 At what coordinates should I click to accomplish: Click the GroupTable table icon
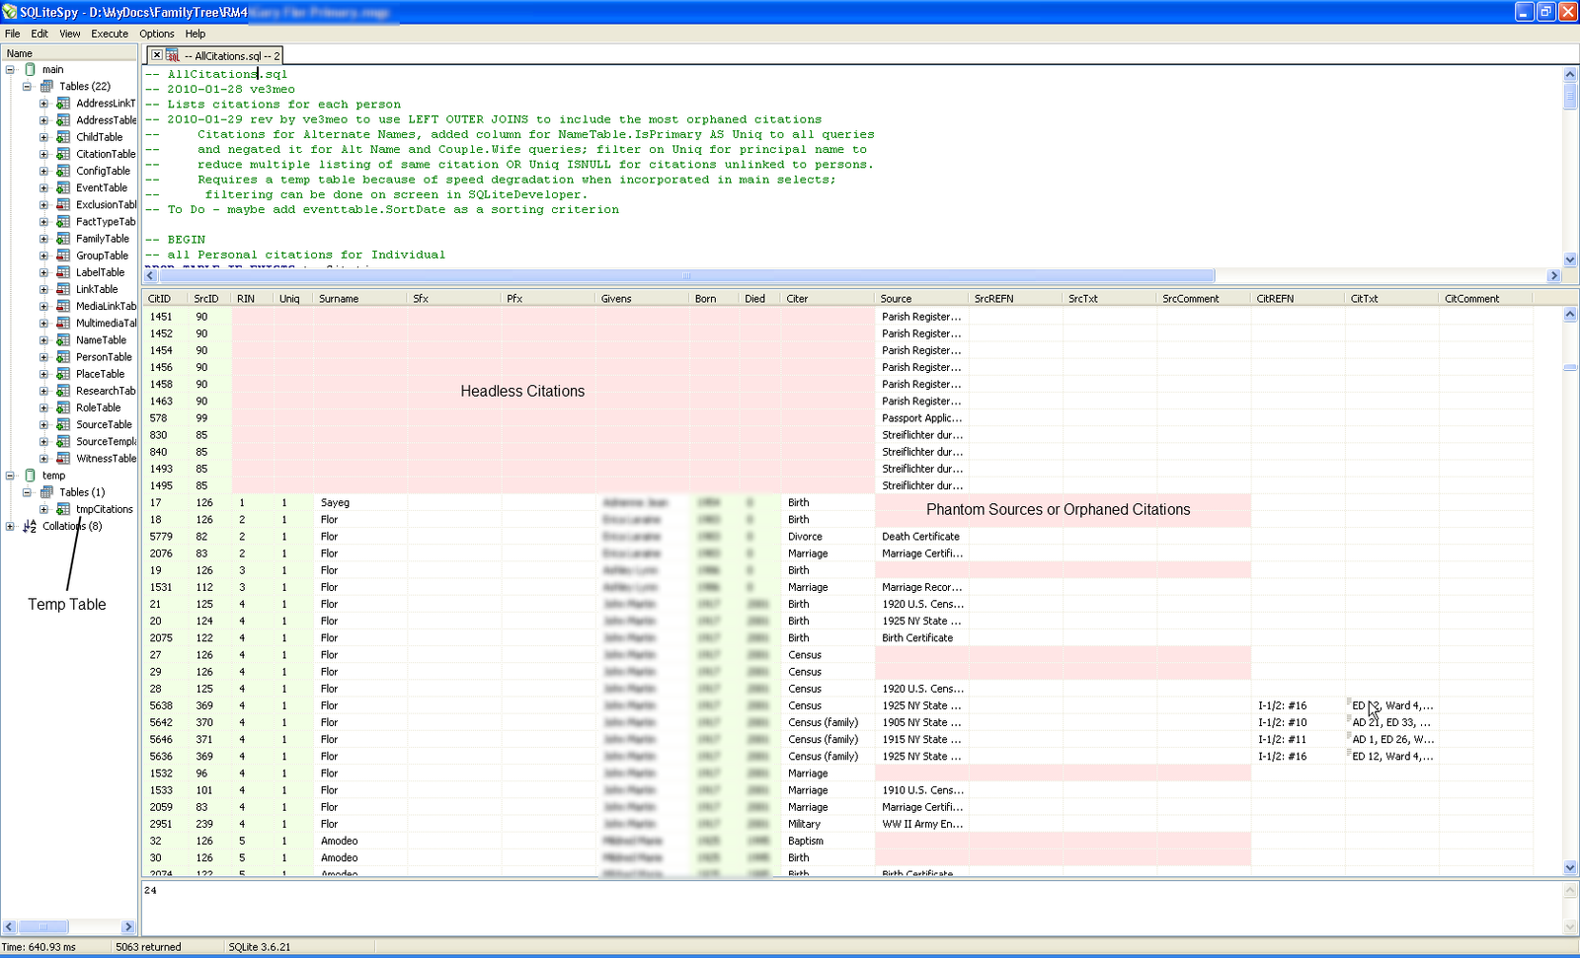[x=63, y=256]
